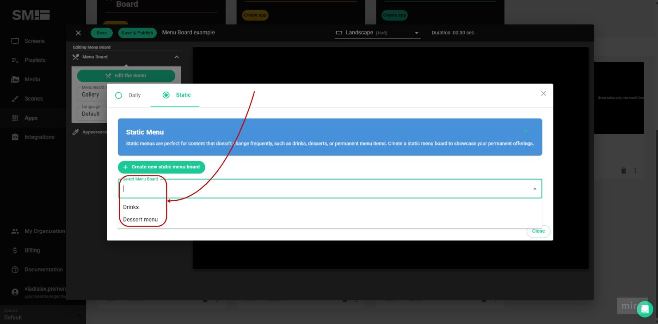The width and height of the screenshot is (658, 324).
Task: Click the Select Menu Board input field
Action: tap(330, 189)
